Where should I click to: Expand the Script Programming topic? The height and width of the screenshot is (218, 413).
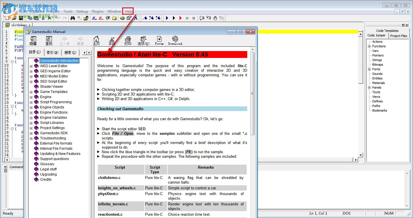click(31, 102)
